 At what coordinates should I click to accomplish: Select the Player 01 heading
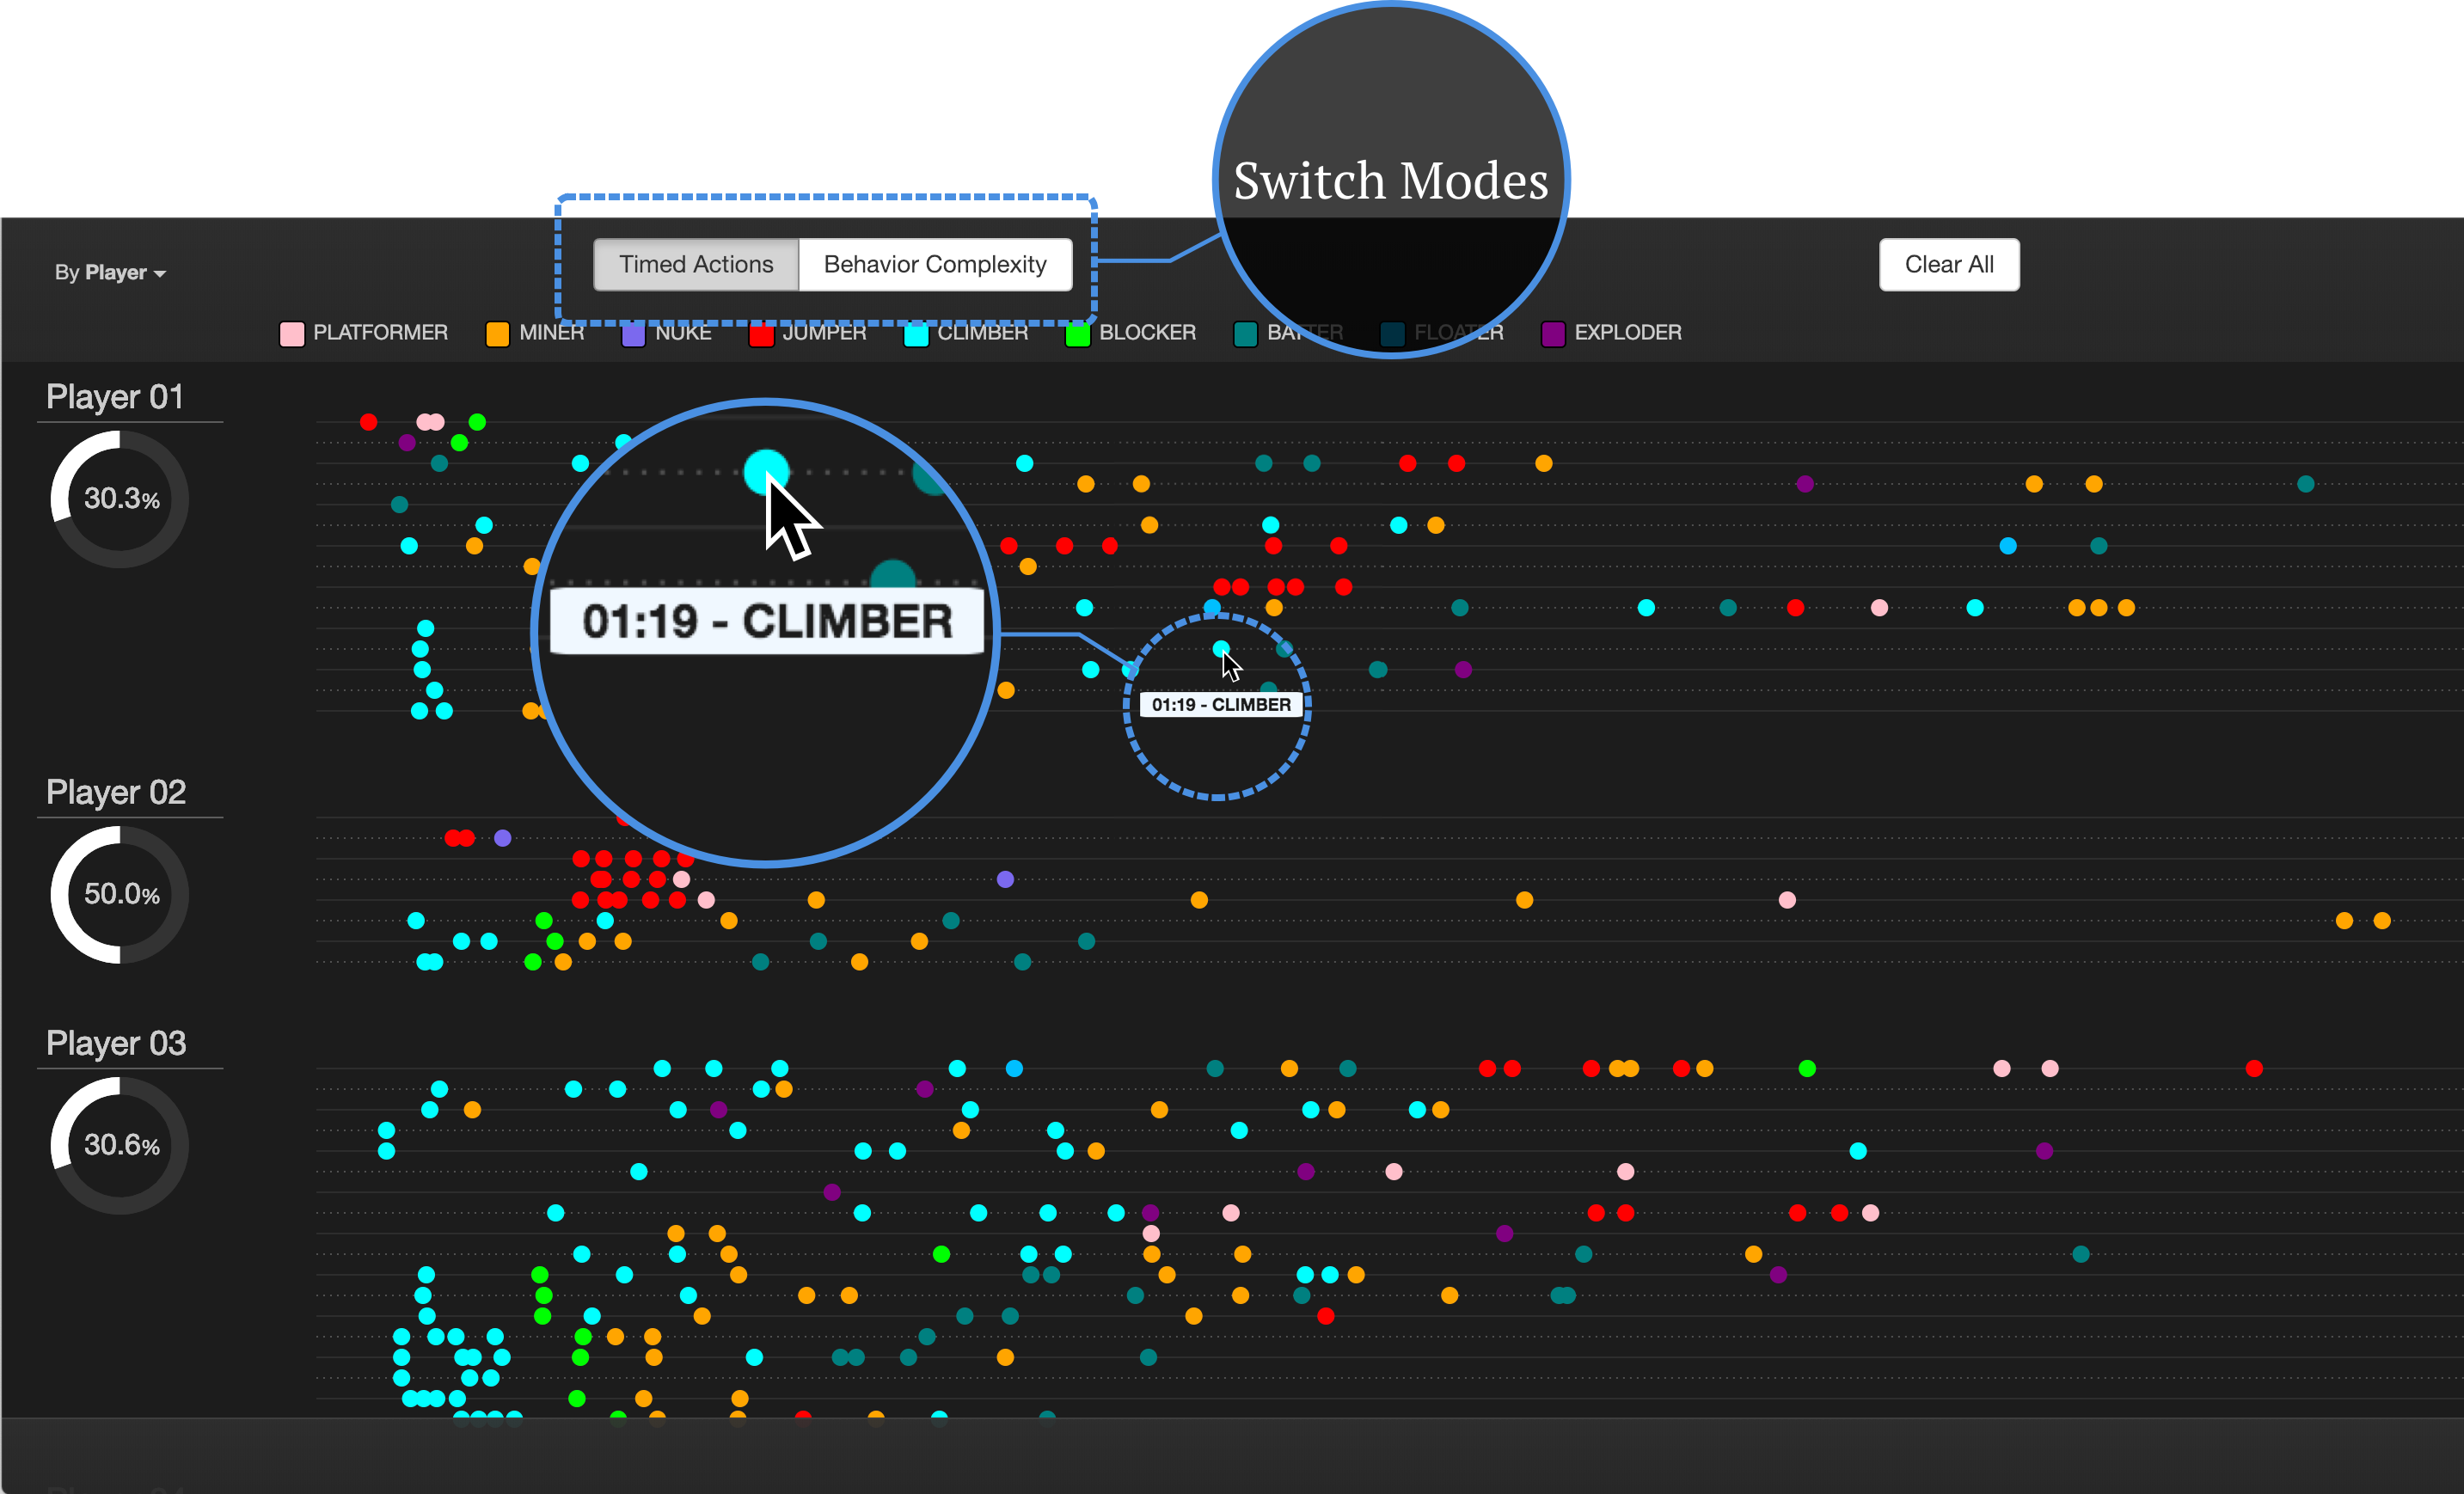115,397
